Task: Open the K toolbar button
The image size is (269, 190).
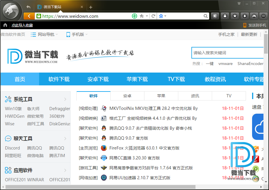Action: 215,16
